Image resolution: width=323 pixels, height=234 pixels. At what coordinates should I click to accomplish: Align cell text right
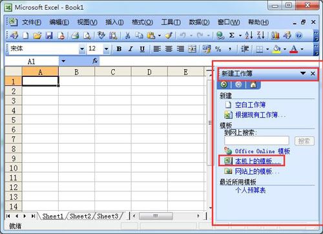(180, 49)
